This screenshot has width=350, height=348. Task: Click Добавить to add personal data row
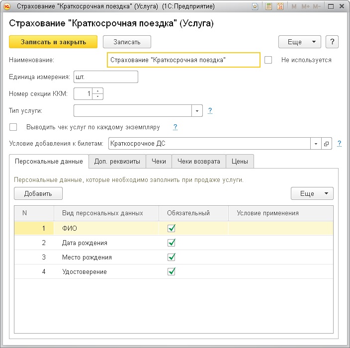point(38,193)
